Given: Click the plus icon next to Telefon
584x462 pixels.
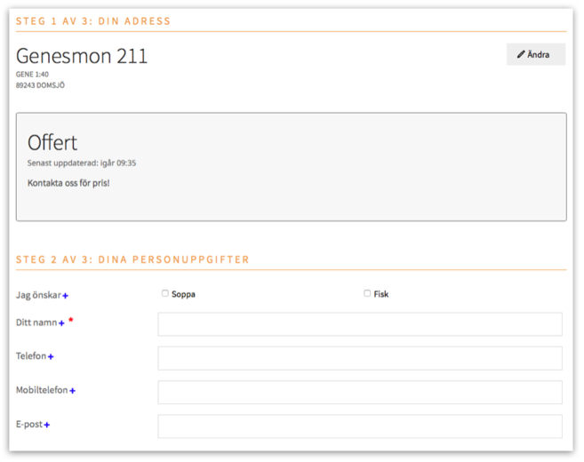Looking at the screenshot, I should (51, 357).
